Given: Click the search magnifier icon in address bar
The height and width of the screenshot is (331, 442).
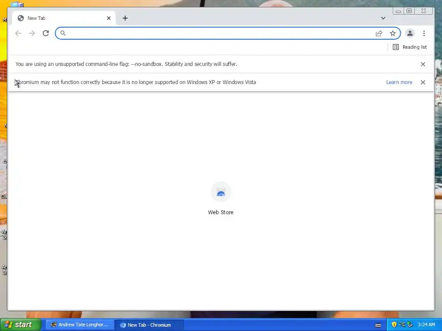Looking at the screenshot, I should click(63, 33).
